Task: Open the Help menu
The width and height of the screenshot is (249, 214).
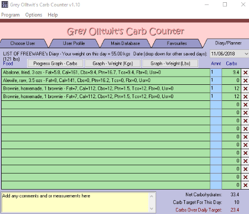Action: [53, 15]
